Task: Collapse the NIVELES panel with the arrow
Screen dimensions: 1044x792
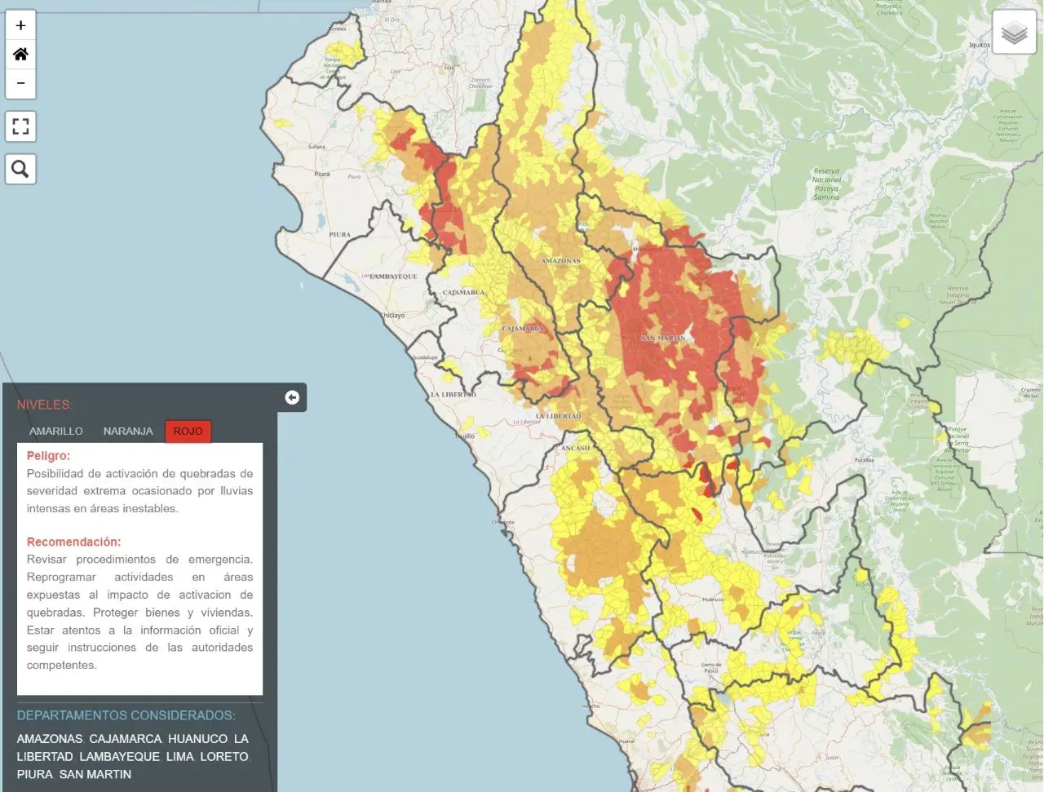Action: [292, 397]
